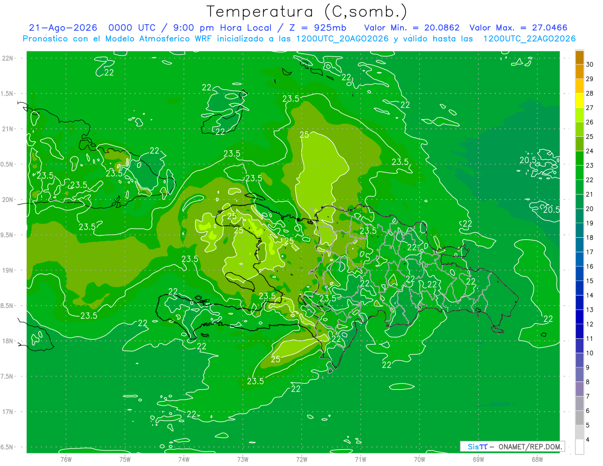
Task: Click the "27" label on the color scale
Action: click(590, 108)
